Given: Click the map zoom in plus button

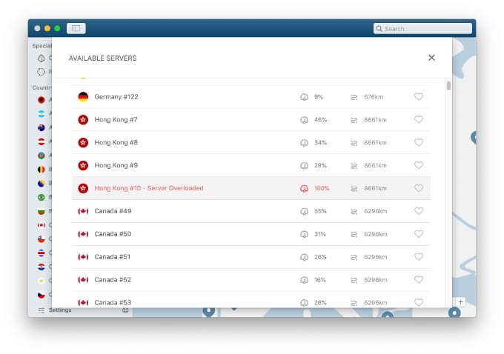Looking at the screenshot, I should [460, 302].
